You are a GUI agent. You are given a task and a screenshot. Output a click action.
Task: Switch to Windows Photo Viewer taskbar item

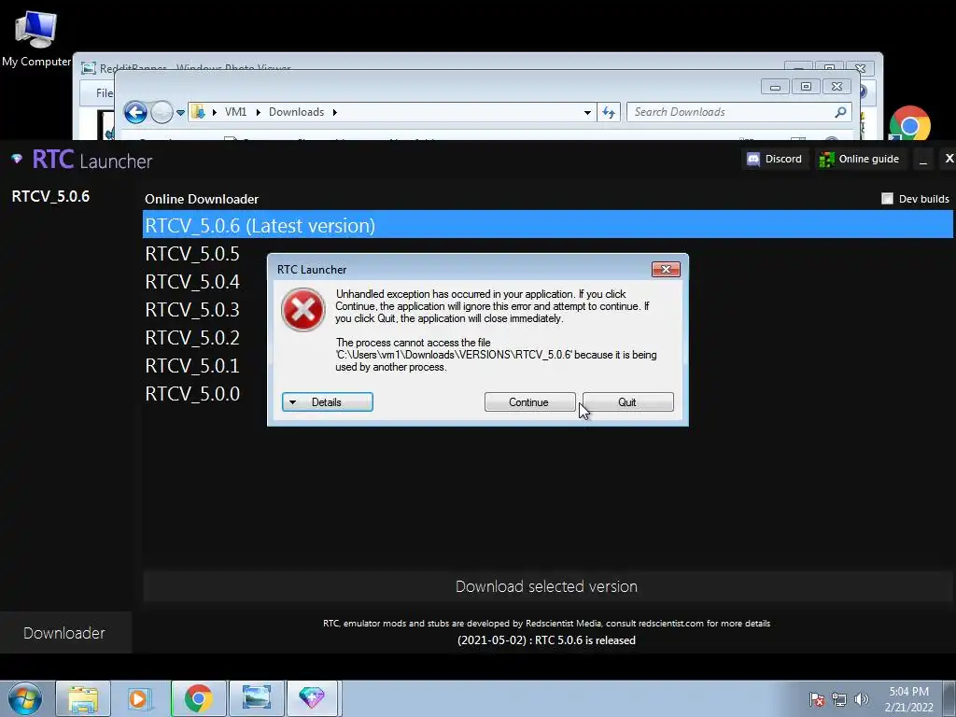click(x=256, y=698)
